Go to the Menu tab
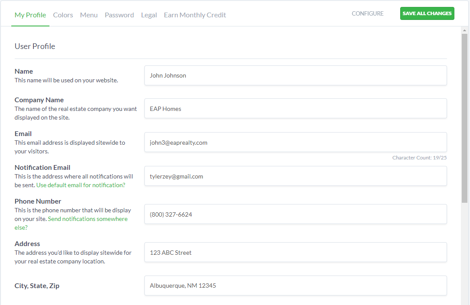This screenshot has height=305, width=470. (x=89, y=15)
